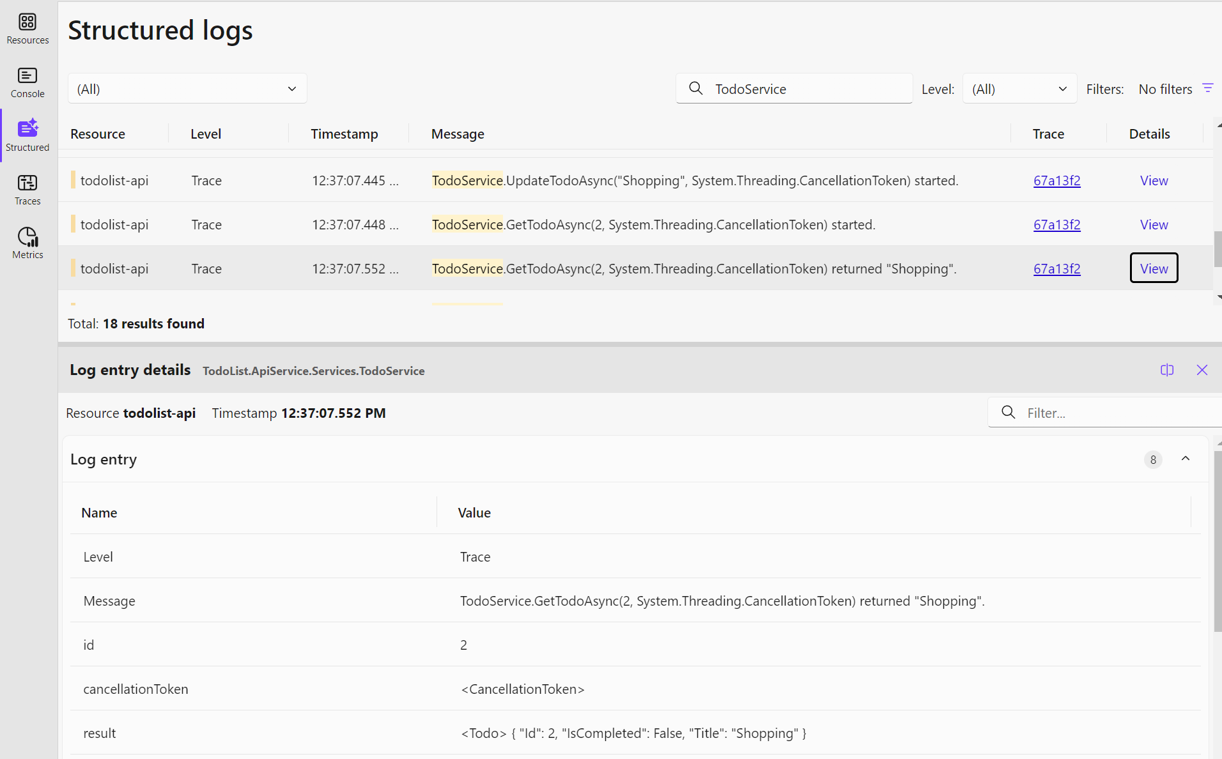
Task: Click TodoList.ApiService.Services.TodoService category text
Action: pyautogui.click(x=313, y=371)
